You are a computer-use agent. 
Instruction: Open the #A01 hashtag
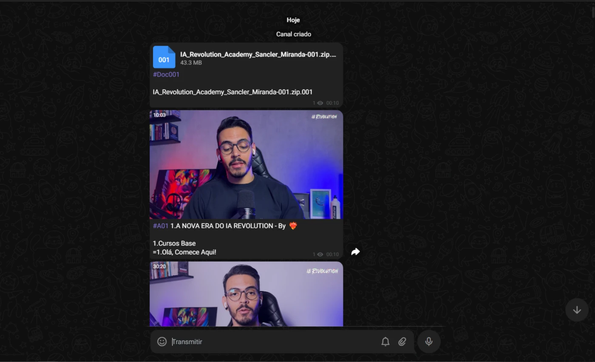161,226
